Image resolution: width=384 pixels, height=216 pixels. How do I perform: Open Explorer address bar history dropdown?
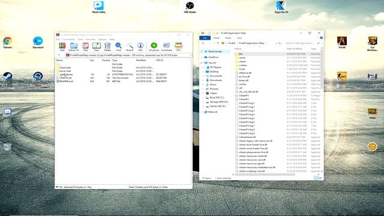pos(276,43)
